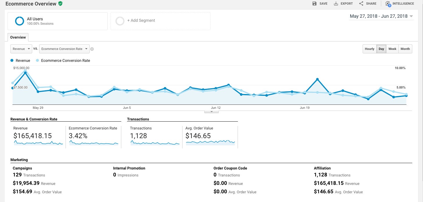
Task: Switch chart granularity to Hourly
Action: 369,49
